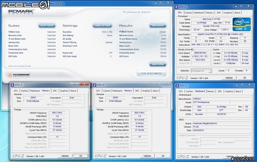Click the Gaming Suite row in Suites
Viewport: 257px width, 162px height.
click(32, 43)
